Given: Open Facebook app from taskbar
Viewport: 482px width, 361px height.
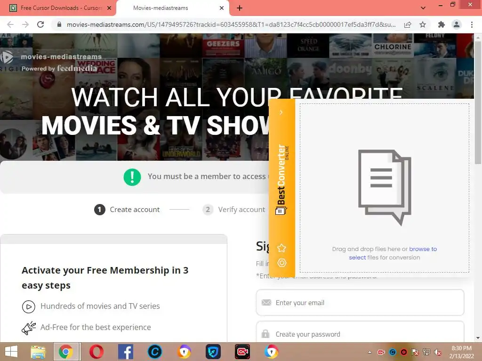Looking at the screenshot, I should pyautogui.click(x=125, y=352).
